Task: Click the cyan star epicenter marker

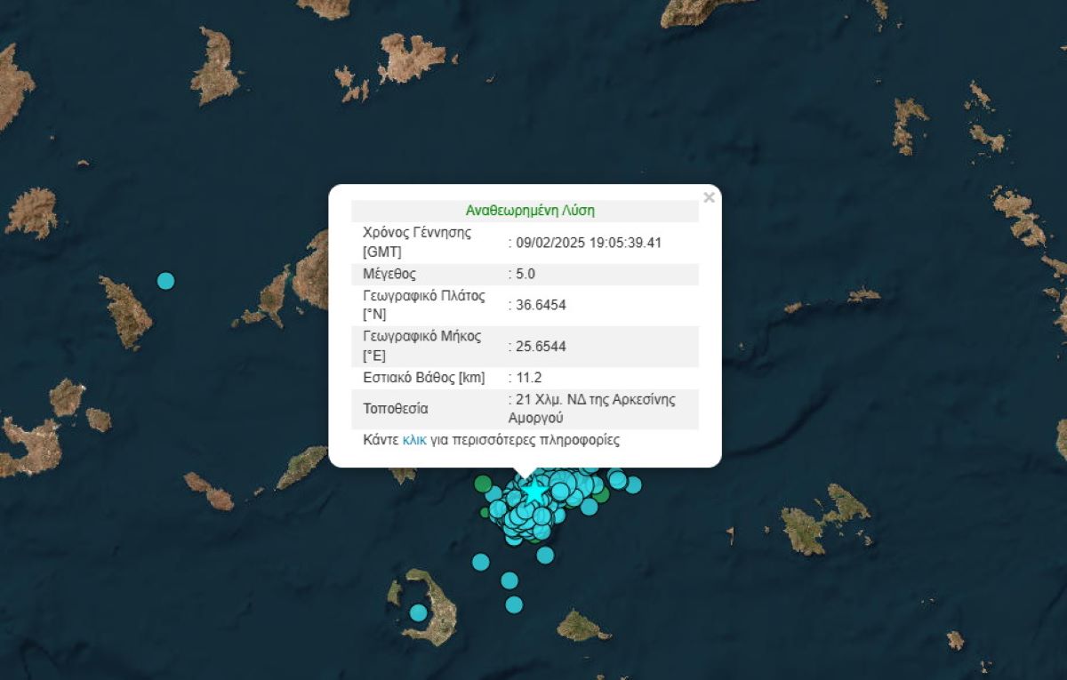Action: 533,490
